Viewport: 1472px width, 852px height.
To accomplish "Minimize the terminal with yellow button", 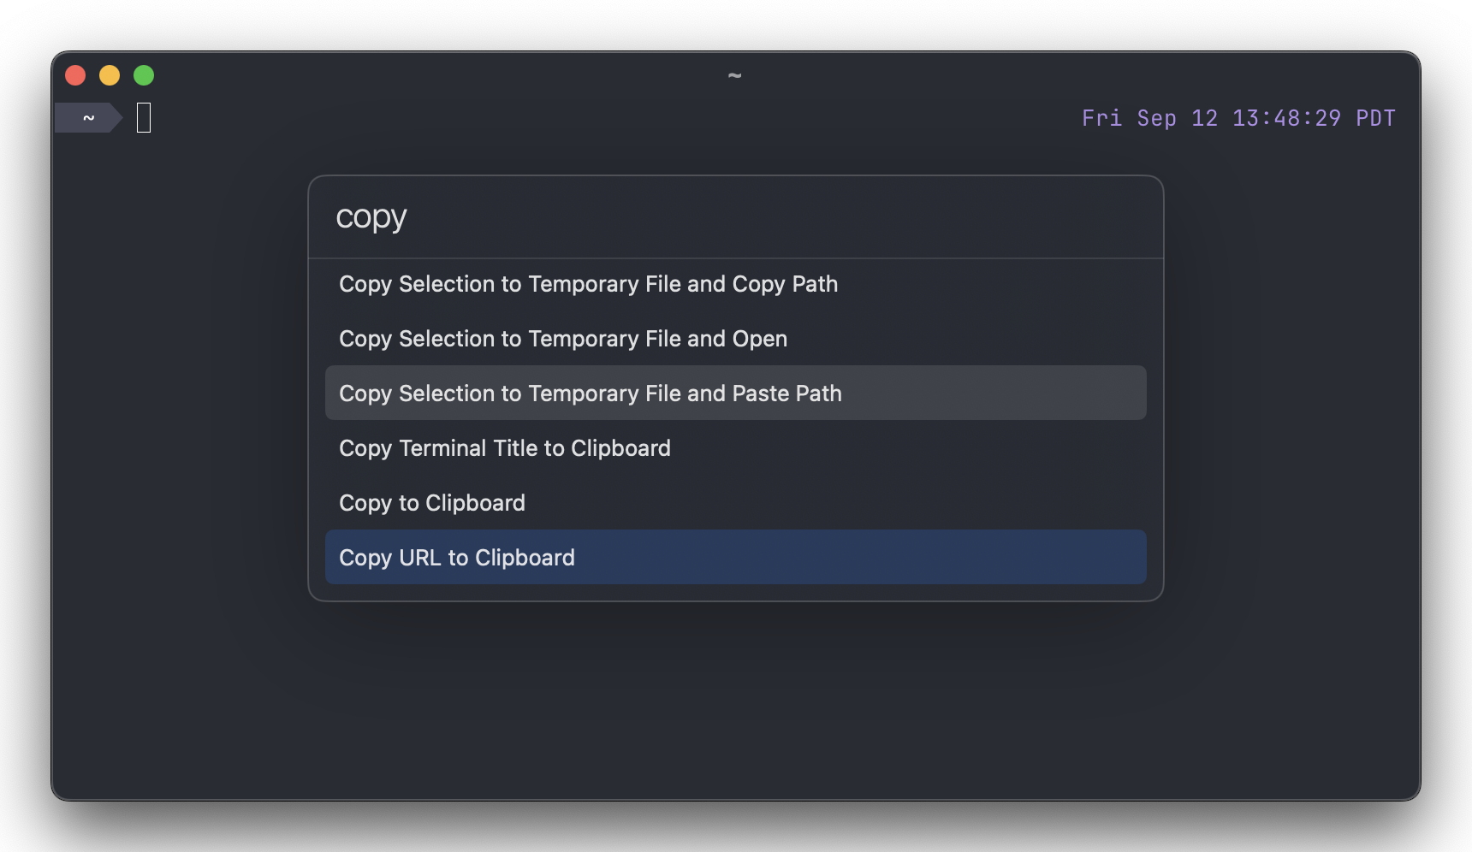I will click(110, 75).
